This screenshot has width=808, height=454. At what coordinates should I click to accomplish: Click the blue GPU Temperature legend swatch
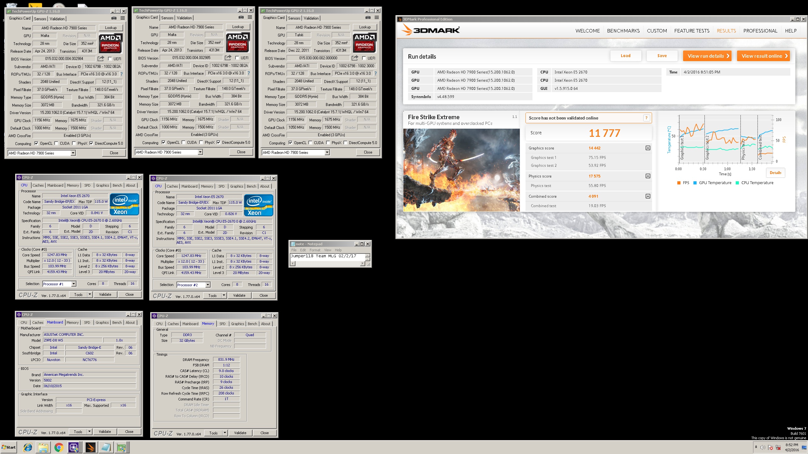pyautogui.click(x=695, y=183)
